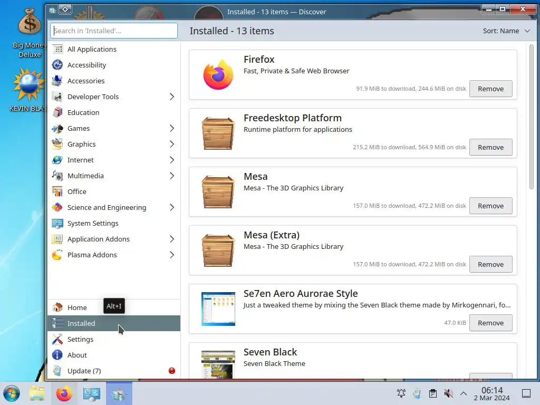Expand the Multimedia subcategories arrow

point(172,176)
